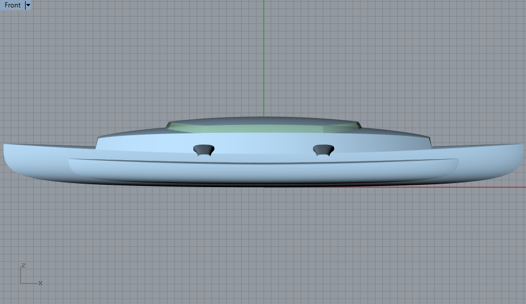Select the right dark vent on hull
Image resolution: width=526 pixels, height=304 pixels.
point(323,150)
